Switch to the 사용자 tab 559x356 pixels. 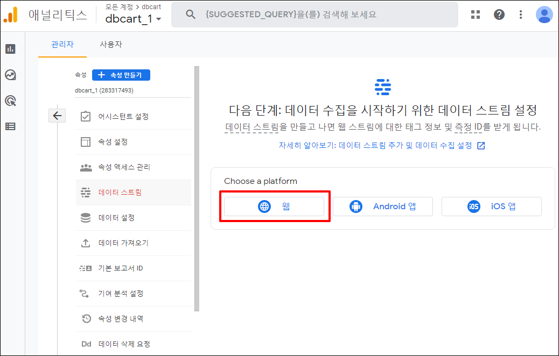click(111, 44)
